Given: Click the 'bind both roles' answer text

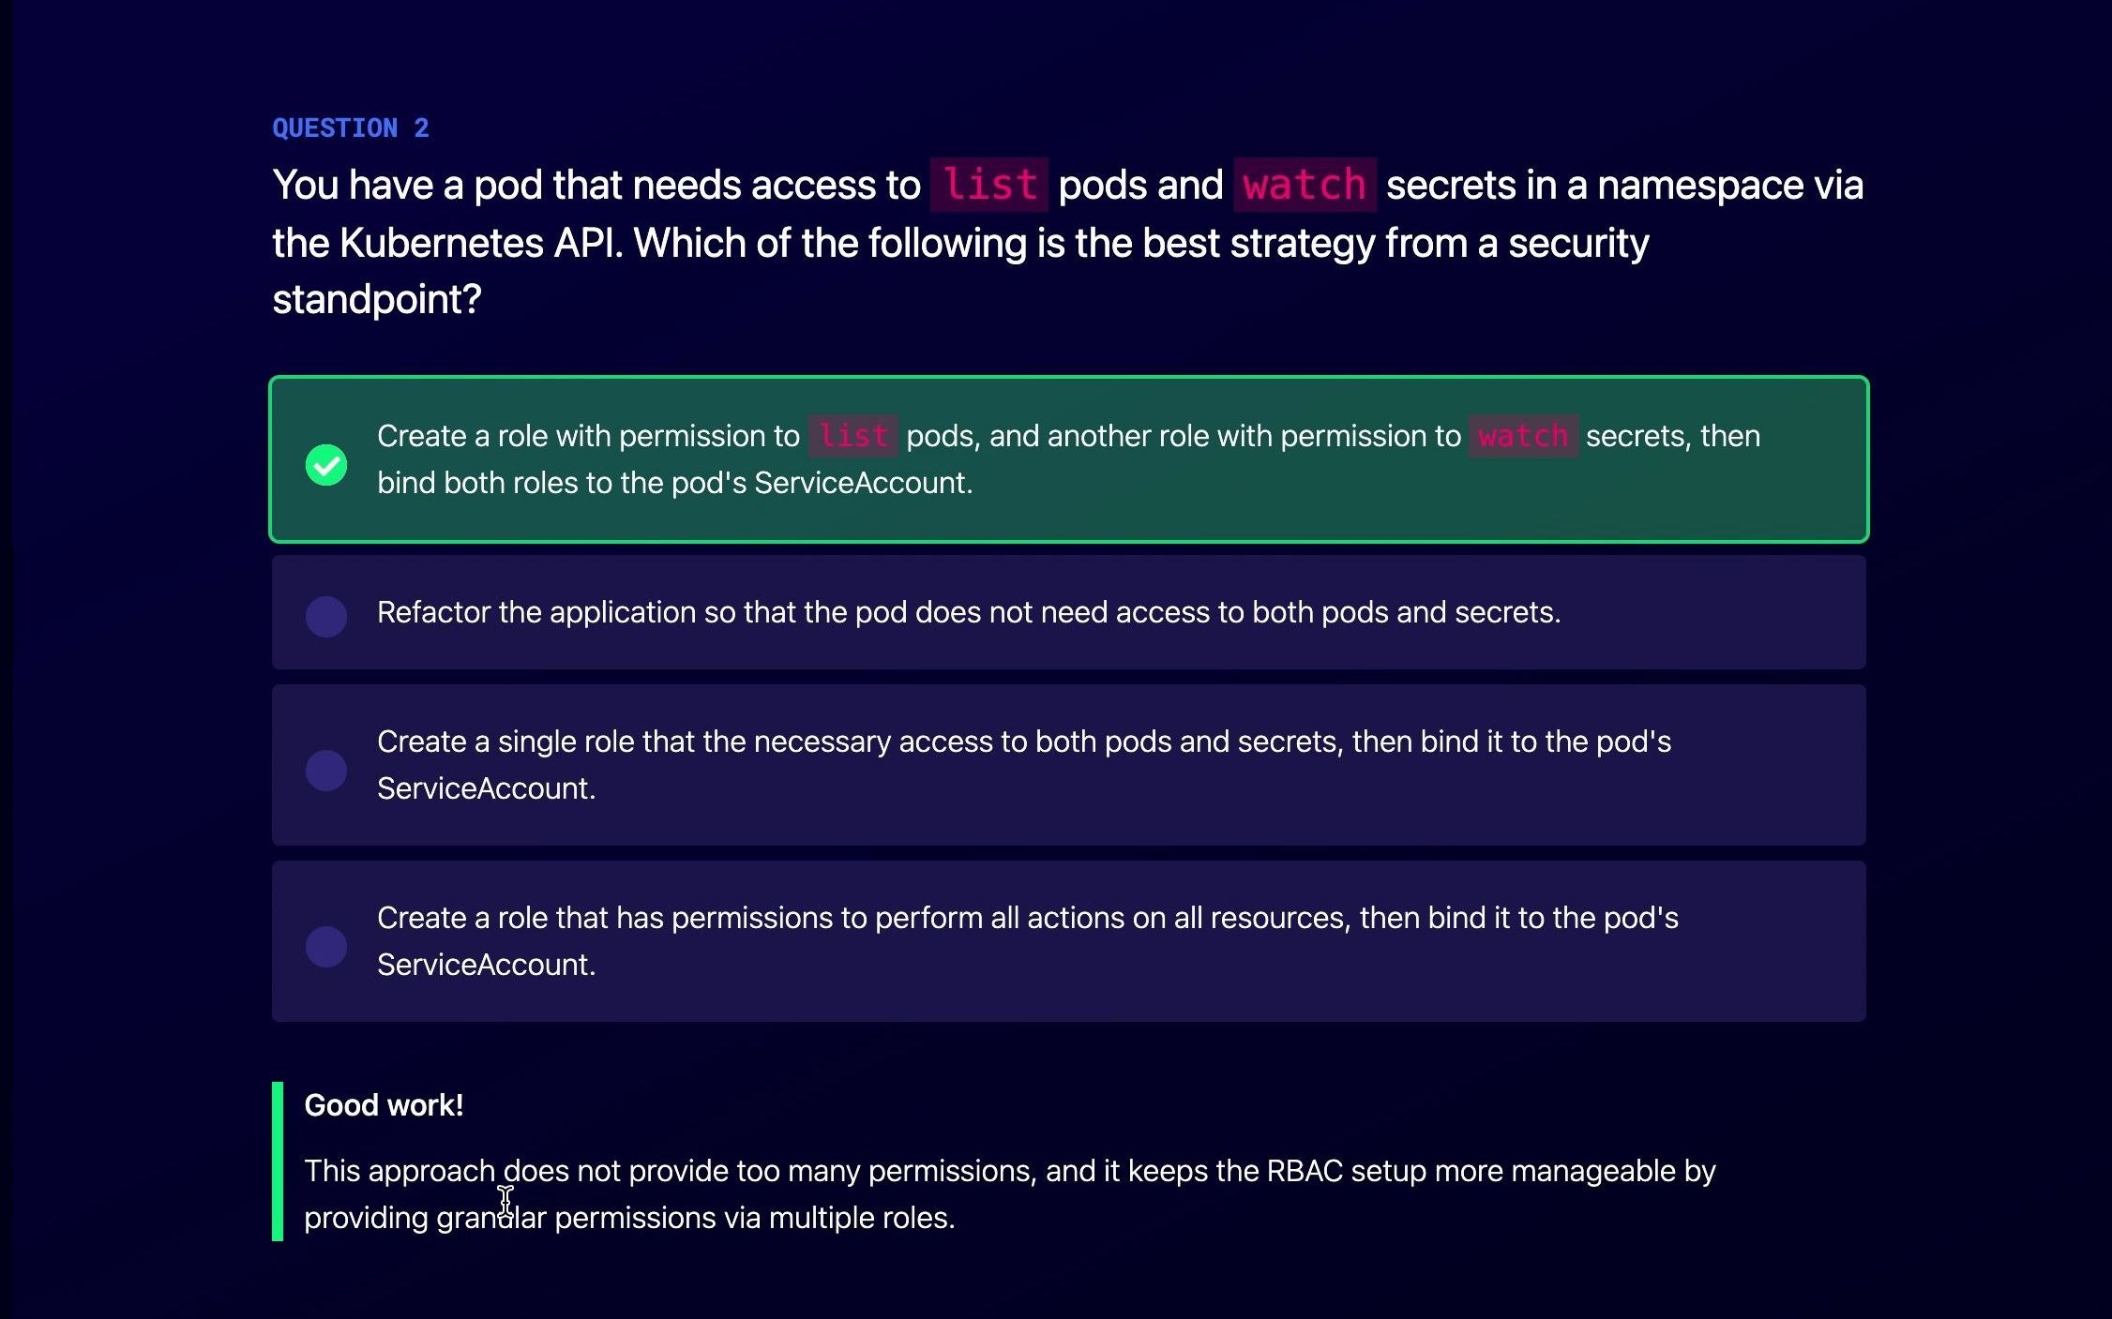Looking at the screenshot, I should (x=674, y=483).
